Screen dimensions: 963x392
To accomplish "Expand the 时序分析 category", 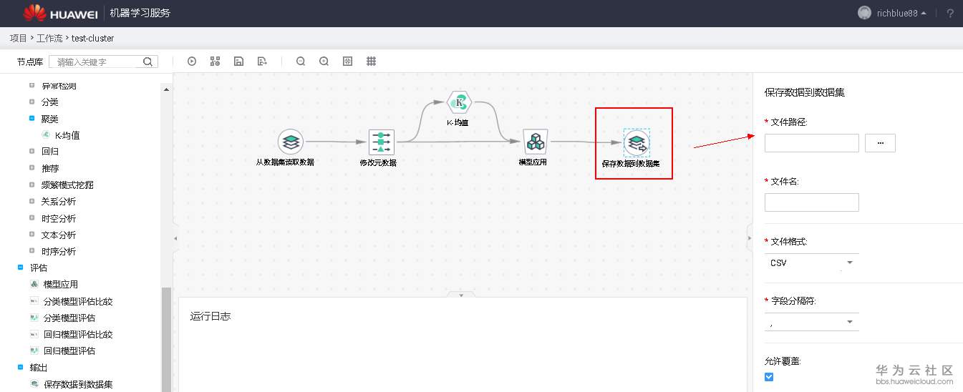I will tap(32, 250).
